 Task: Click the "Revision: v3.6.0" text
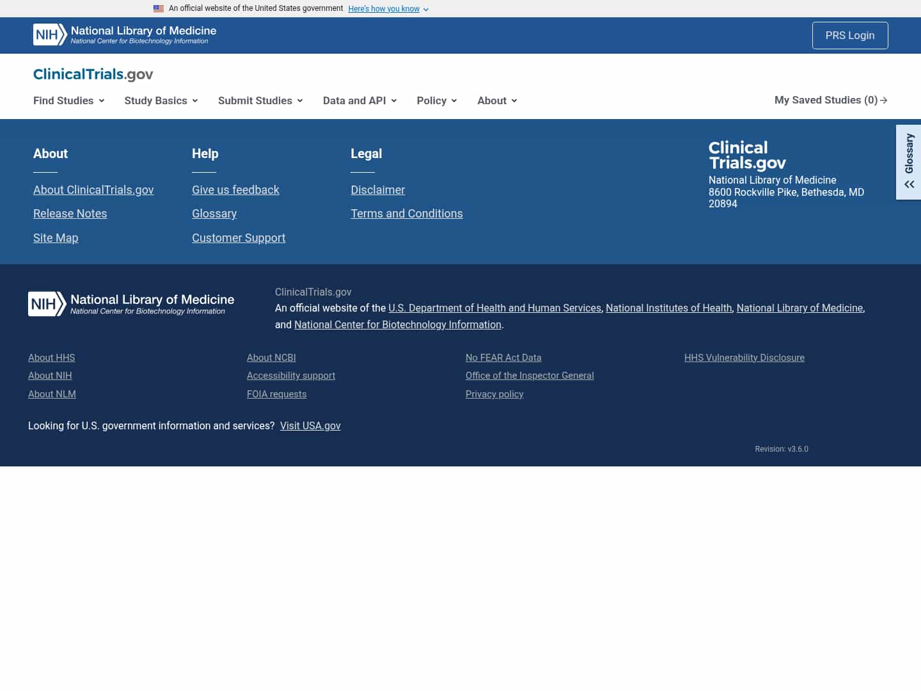tap(782, 449)
